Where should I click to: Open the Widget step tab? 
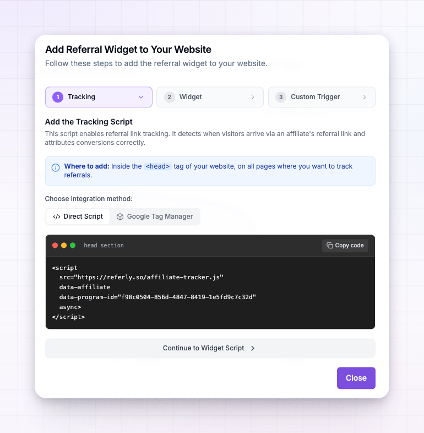210,97
